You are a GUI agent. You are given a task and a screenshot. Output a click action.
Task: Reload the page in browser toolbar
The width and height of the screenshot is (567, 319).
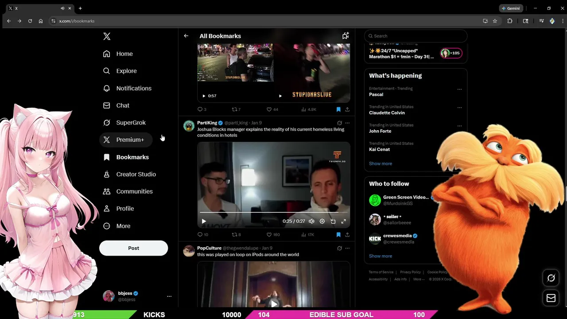point(30,21)
